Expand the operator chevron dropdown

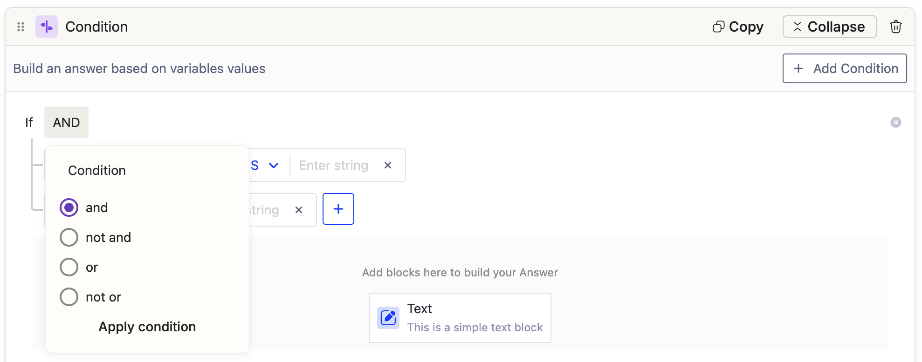coord(274,166)
